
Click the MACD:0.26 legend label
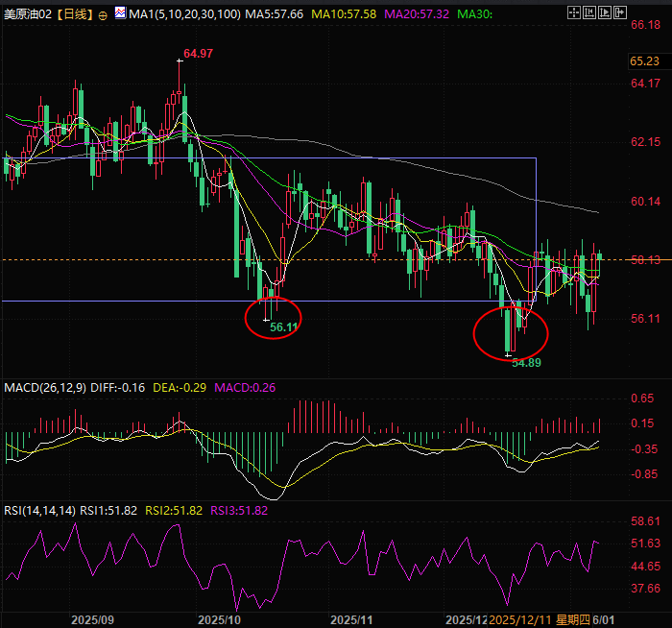(245, 387)
